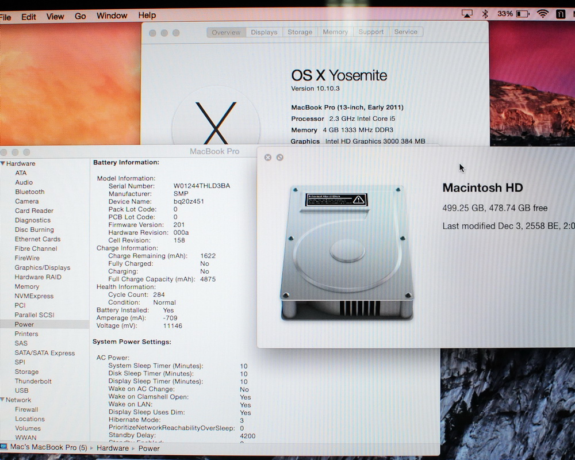This screenshot has width=575, height=460.
Task: Open the Go menu
Action: click(80, 16)
